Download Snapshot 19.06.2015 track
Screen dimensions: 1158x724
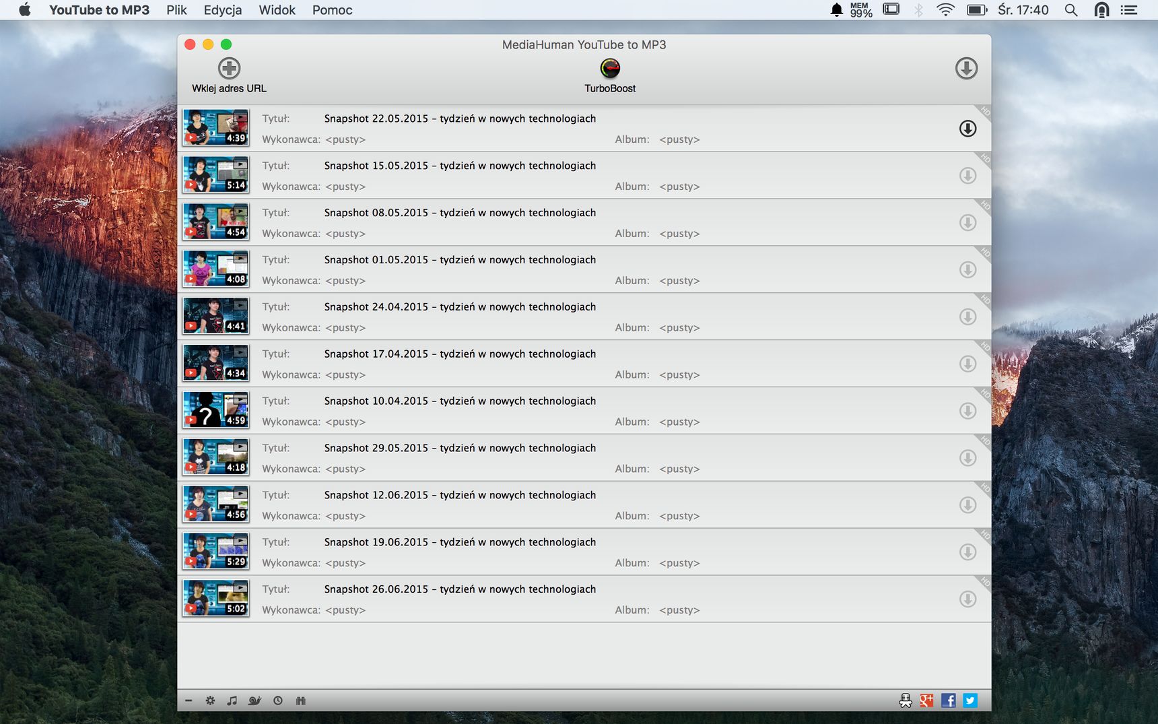tap(967, 552)
